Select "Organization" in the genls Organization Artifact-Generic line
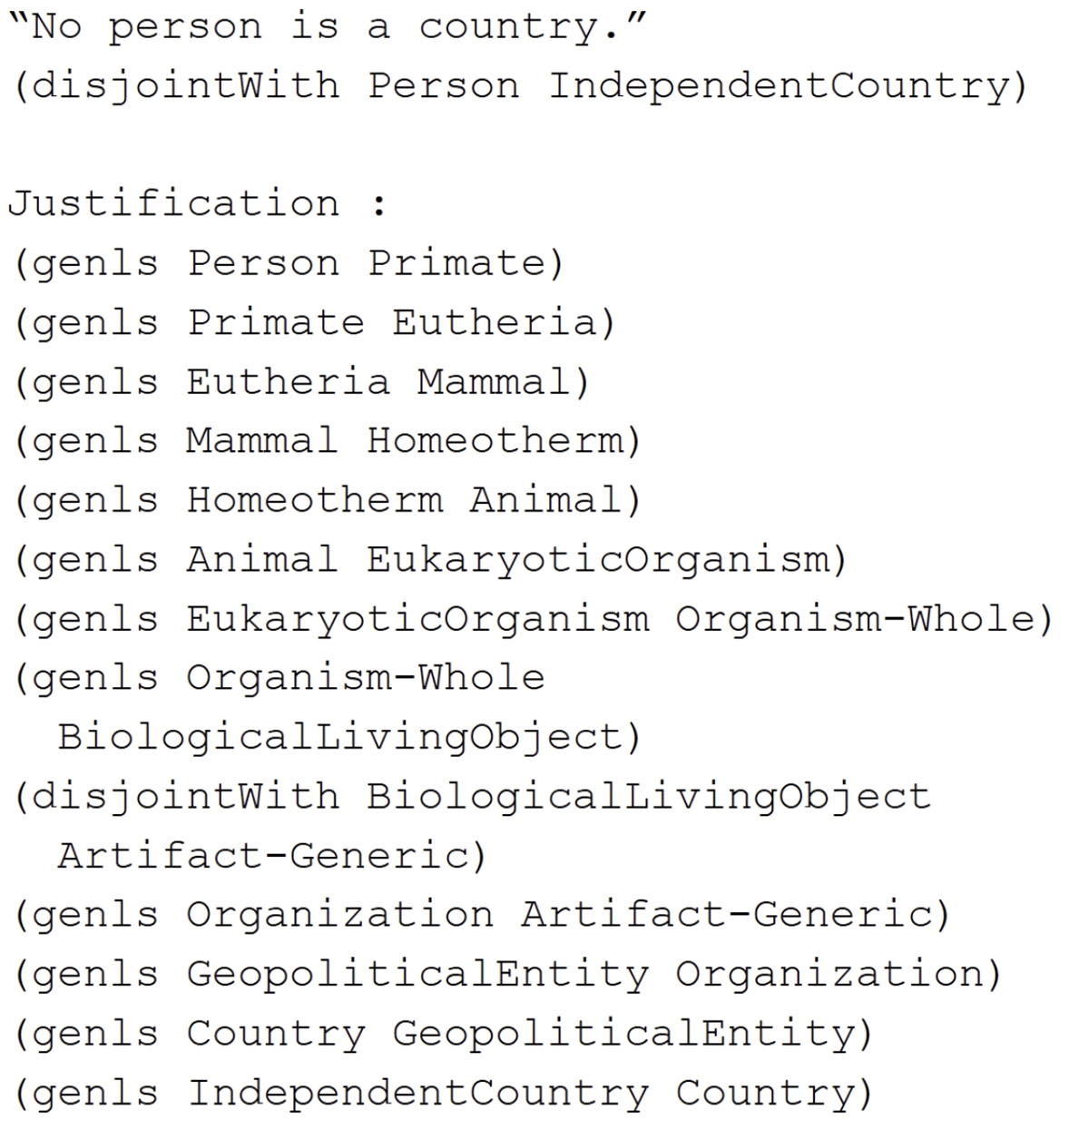This screenshot has height=1130, width=1089. 339,914
